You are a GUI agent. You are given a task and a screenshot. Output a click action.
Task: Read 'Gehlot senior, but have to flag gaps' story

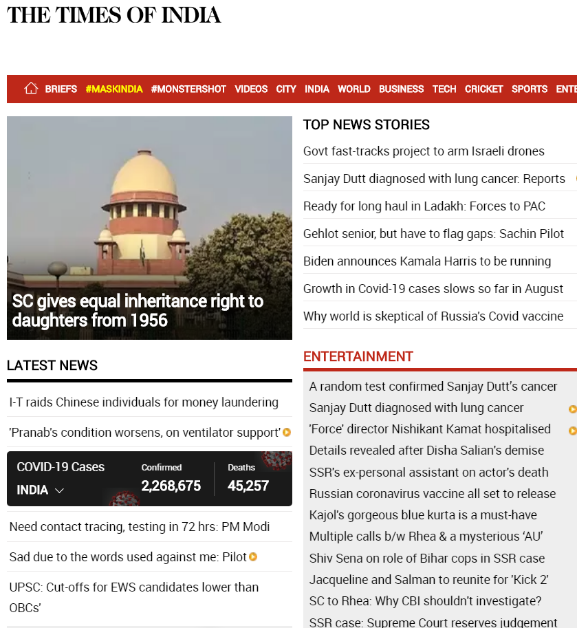[433, 233]
